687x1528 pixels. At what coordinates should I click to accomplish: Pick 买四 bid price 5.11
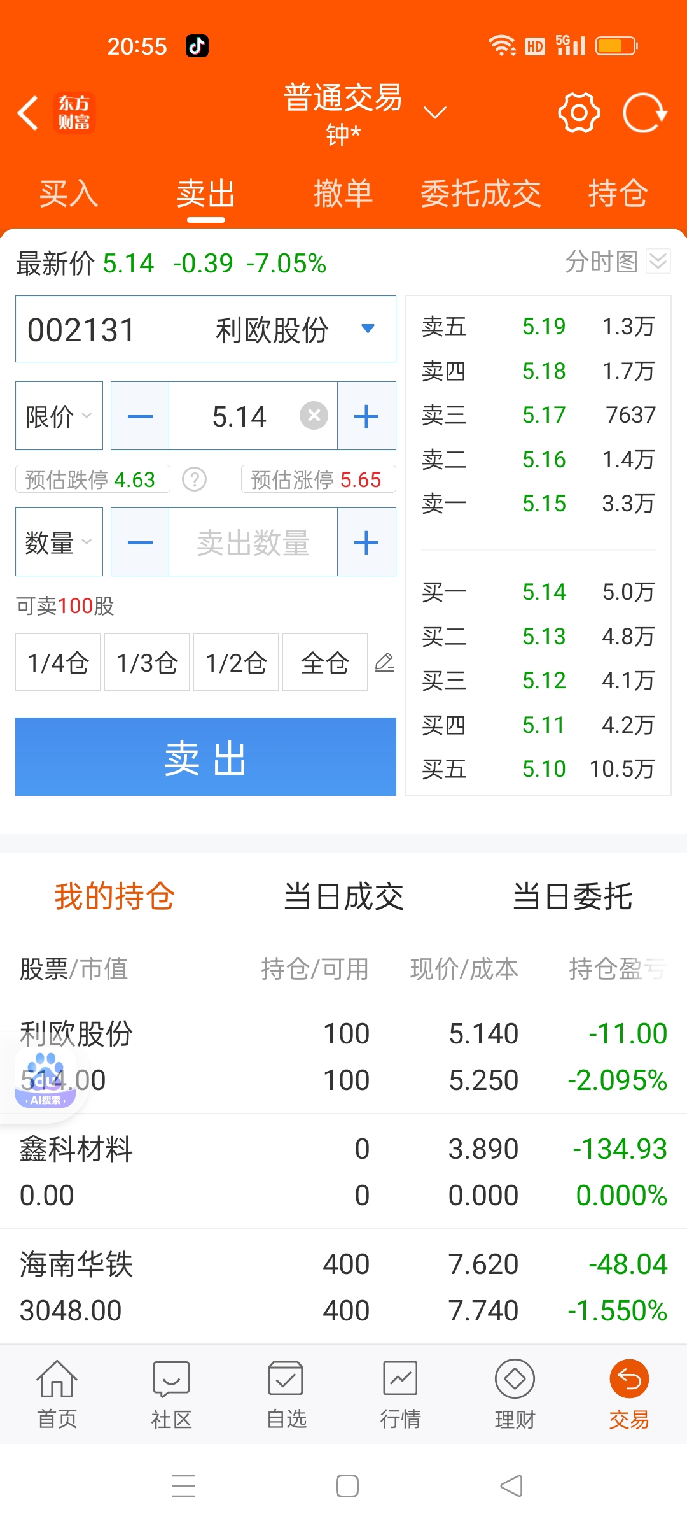tap(538, 725)
